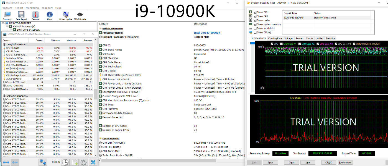Click the logging sheet icon with green plus
388x166 pixels.
coord(74,162)
